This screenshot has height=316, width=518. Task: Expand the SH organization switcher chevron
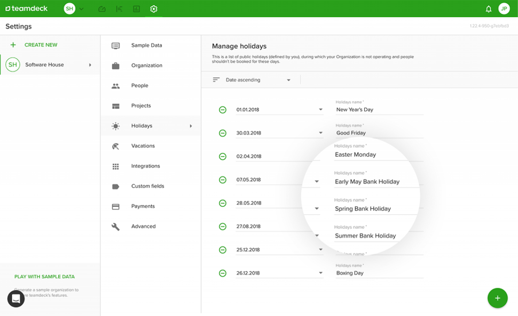pyautogui.click(x=82, y=9)
